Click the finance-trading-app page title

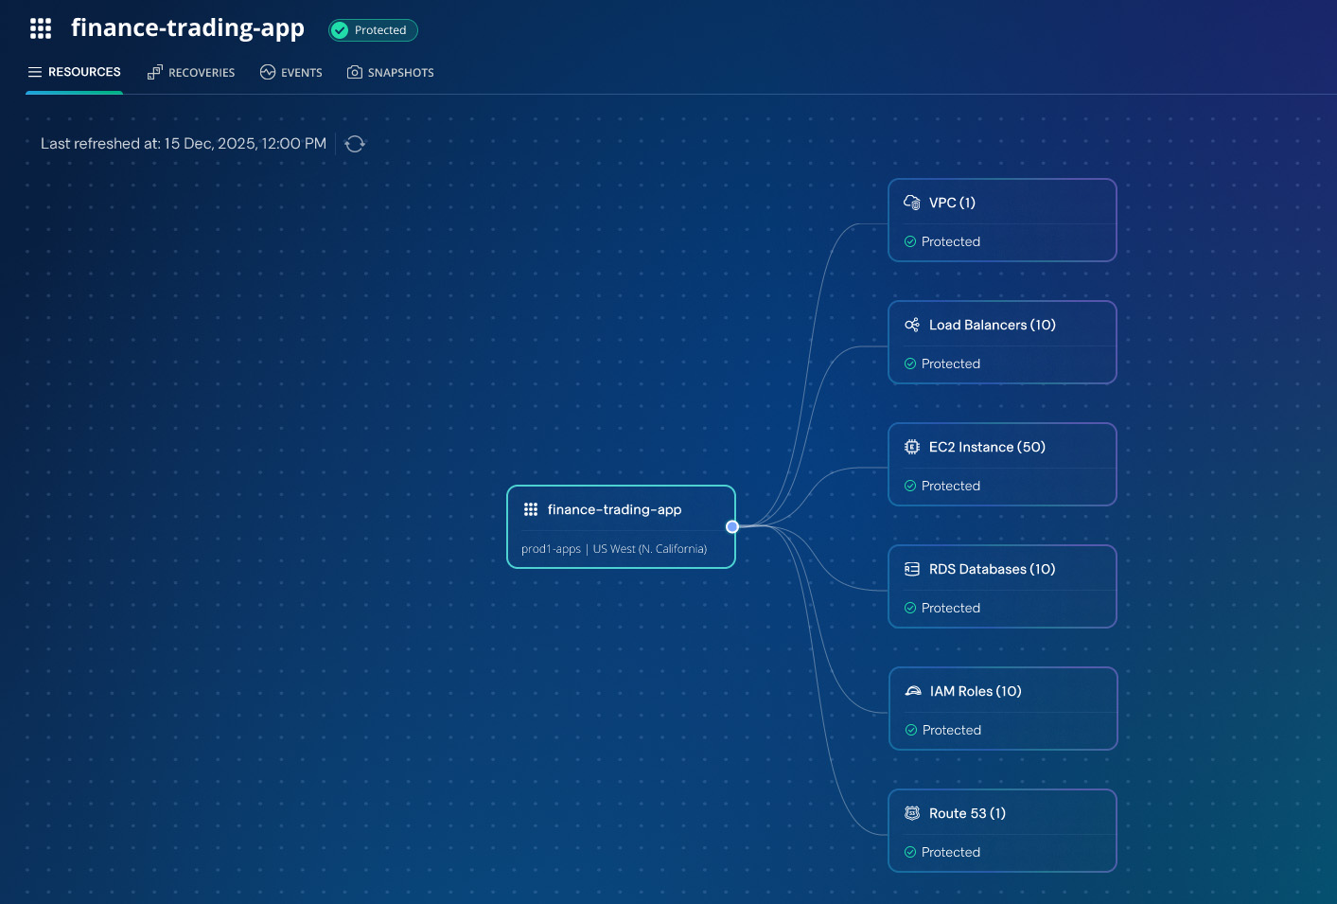tap(187, 28)
